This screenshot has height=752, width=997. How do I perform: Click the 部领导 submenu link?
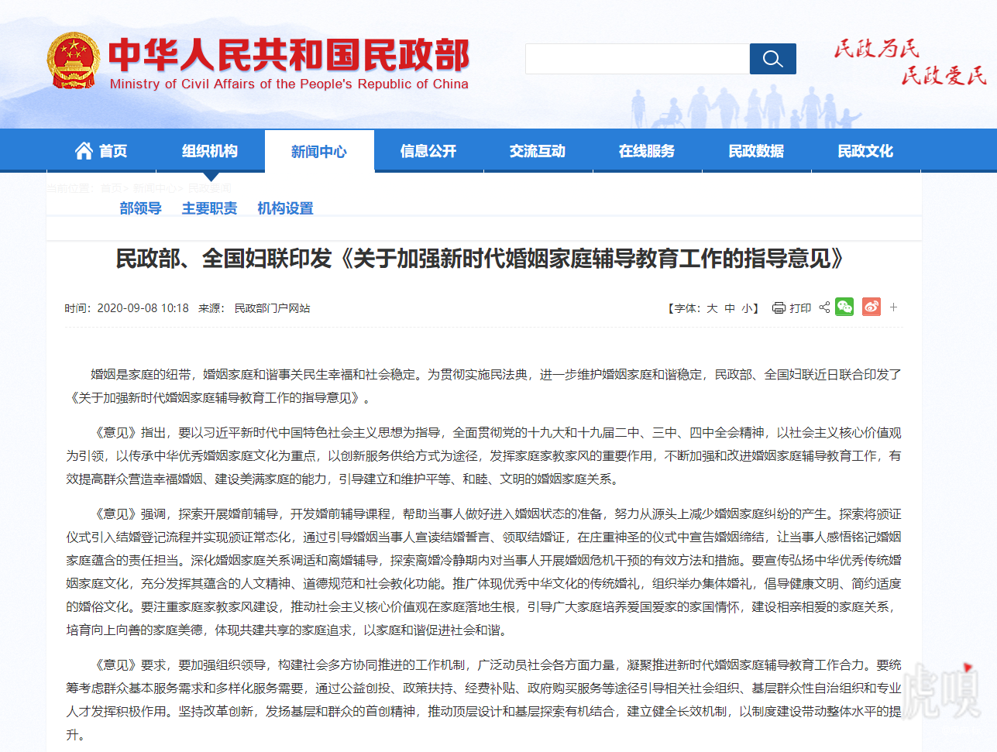pos(141,208)
